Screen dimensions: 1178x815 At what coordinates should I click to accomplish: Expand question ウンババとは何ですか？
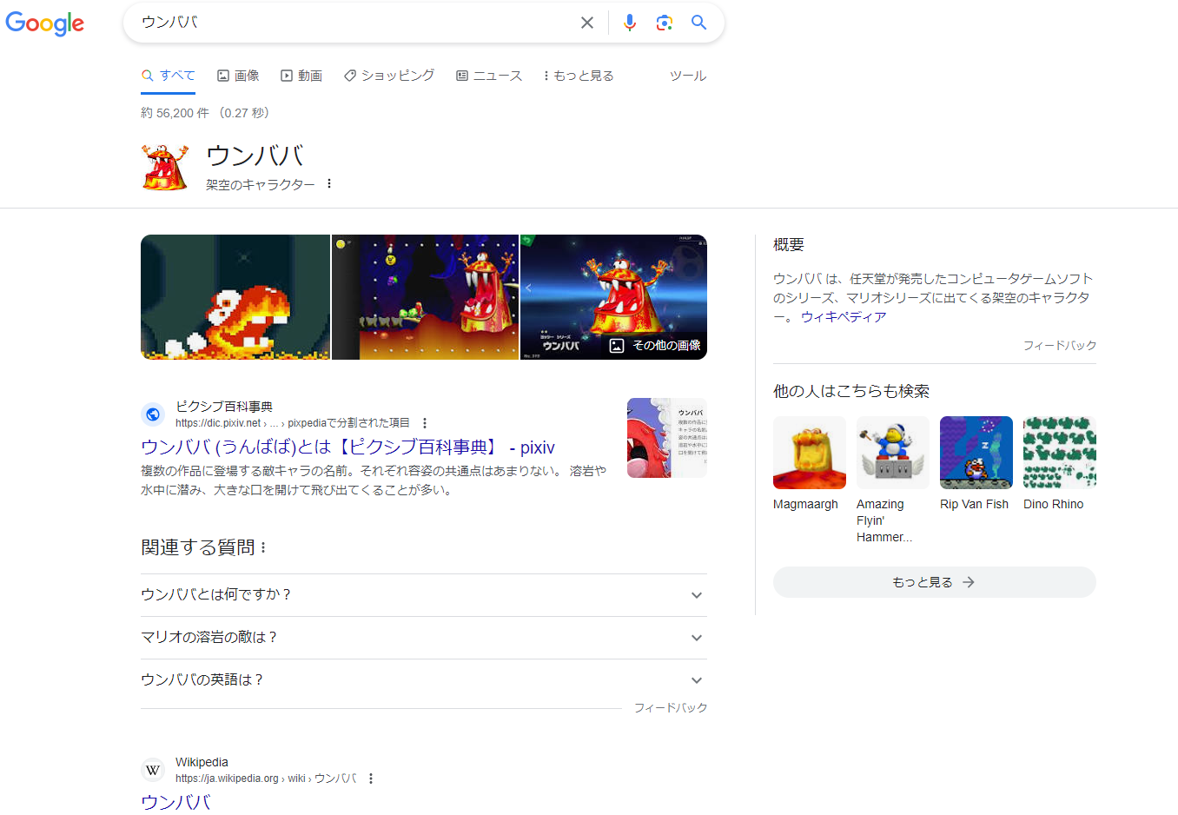click(x=424, y=595)
